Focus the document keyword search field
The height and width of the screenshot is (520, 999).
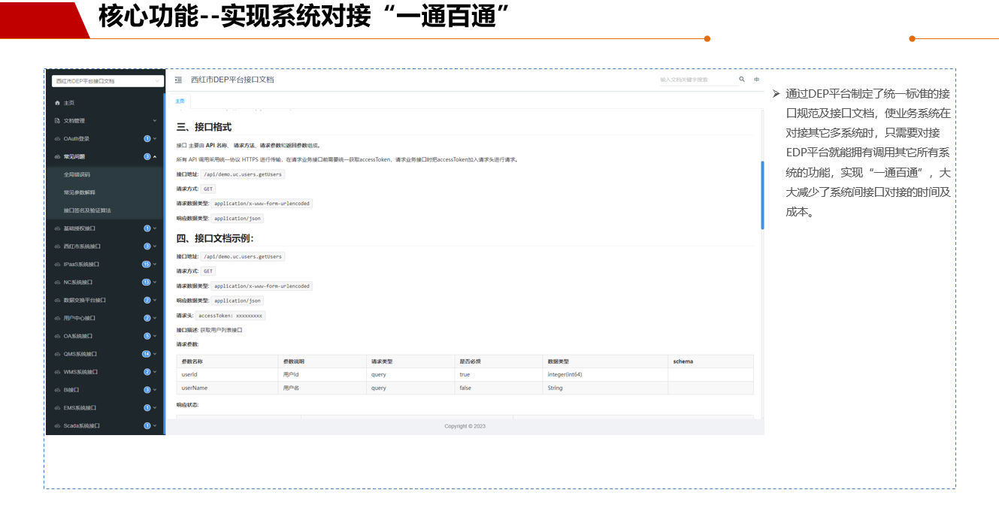(x=695, y=80)
